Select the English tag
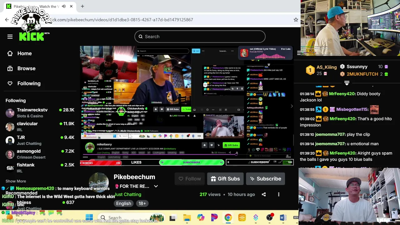Screen dimensions: 400x225 [124, 203]
